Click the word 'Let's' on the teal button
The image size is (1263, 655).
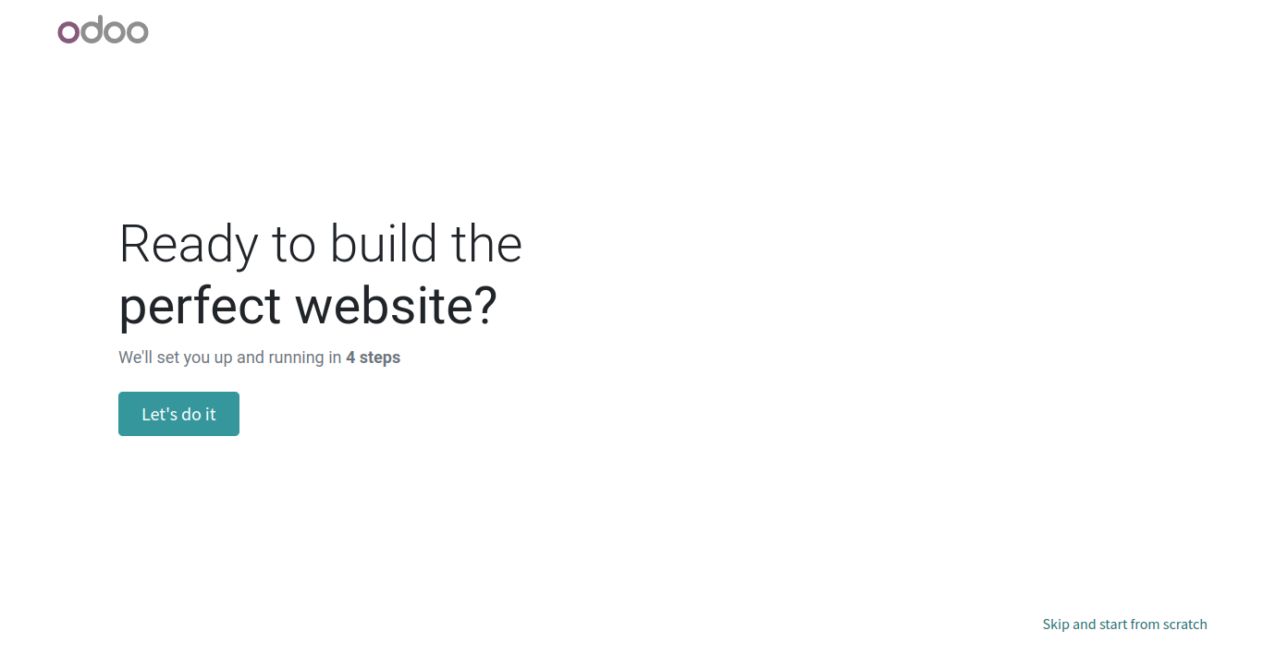(x=158, y=414)
